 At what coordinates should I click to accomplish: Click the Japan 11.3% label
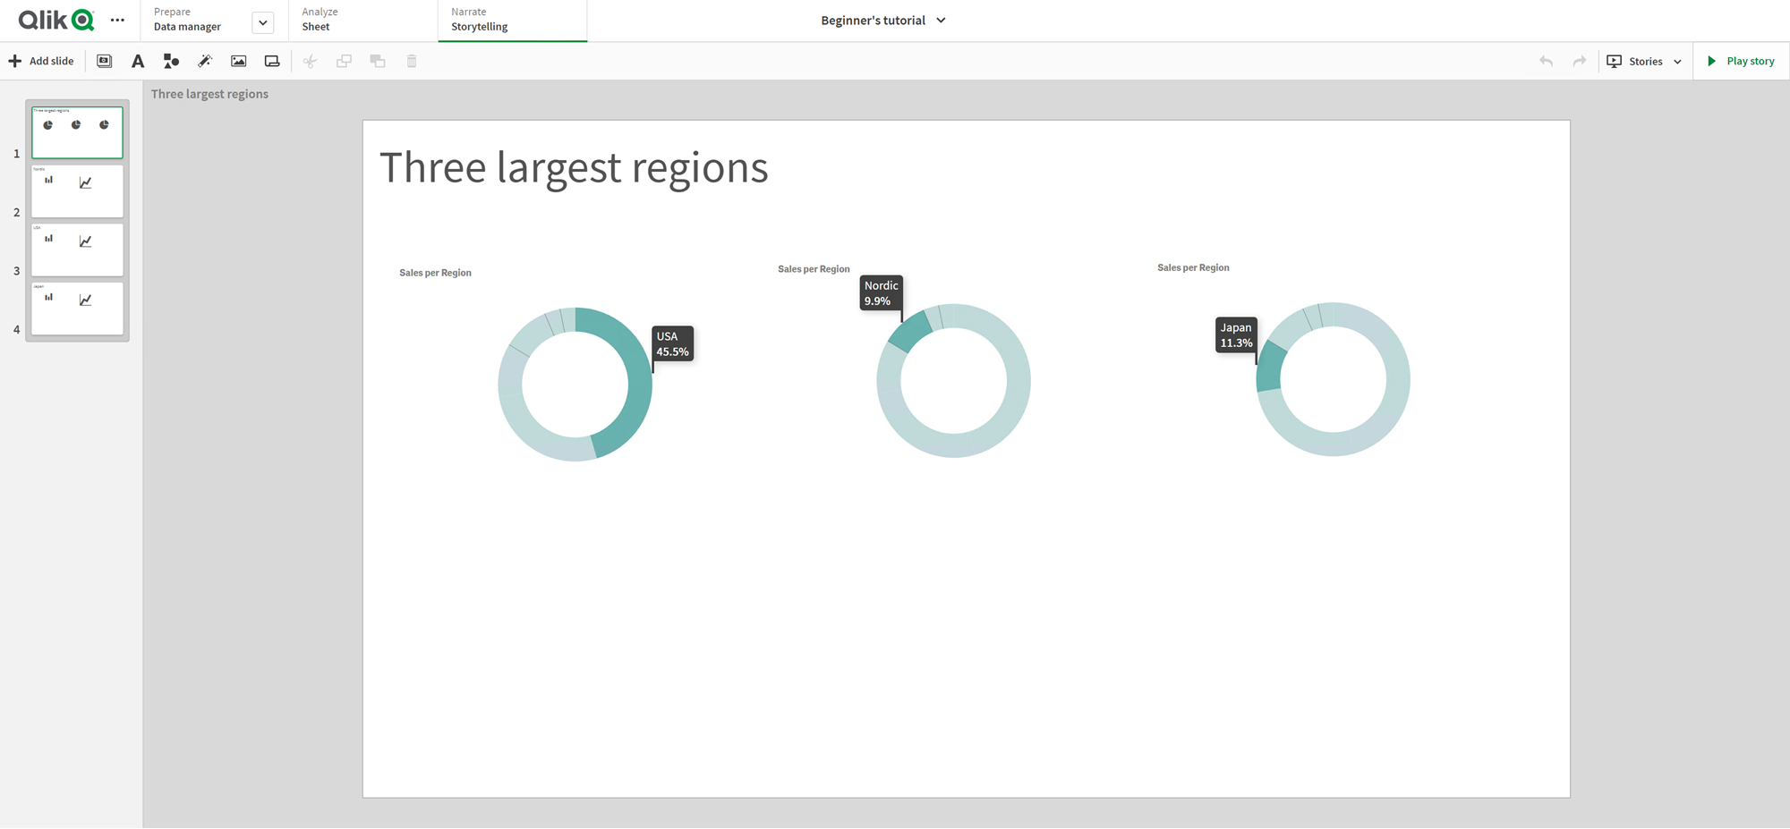(1236, 335)
